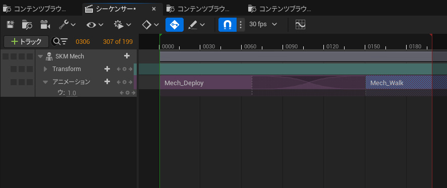Toggle the blue Auto-Key button
Screen dimensions: 447x188
[175, 25]
